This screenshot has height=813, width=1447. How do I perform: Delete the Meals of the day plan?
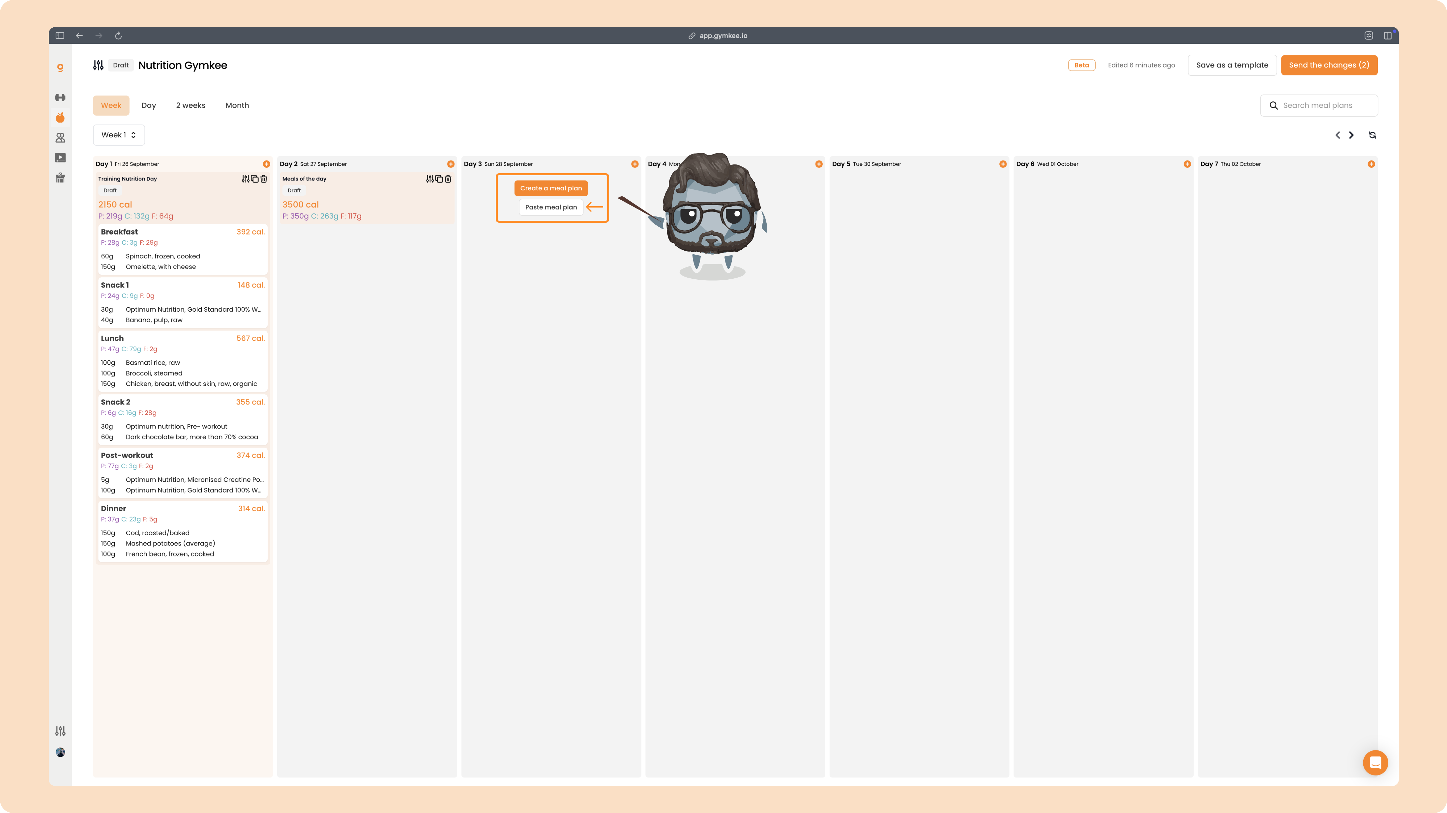tap(448, 179)
